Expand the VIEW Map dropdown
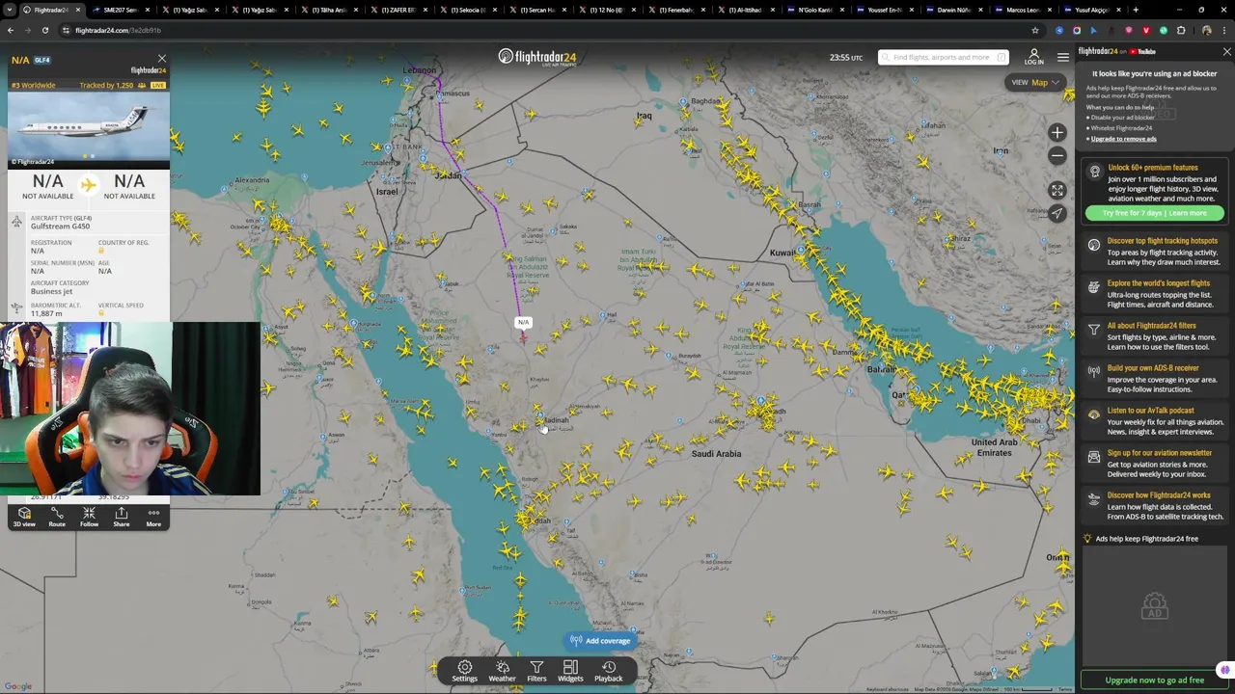 point(1035,83)
